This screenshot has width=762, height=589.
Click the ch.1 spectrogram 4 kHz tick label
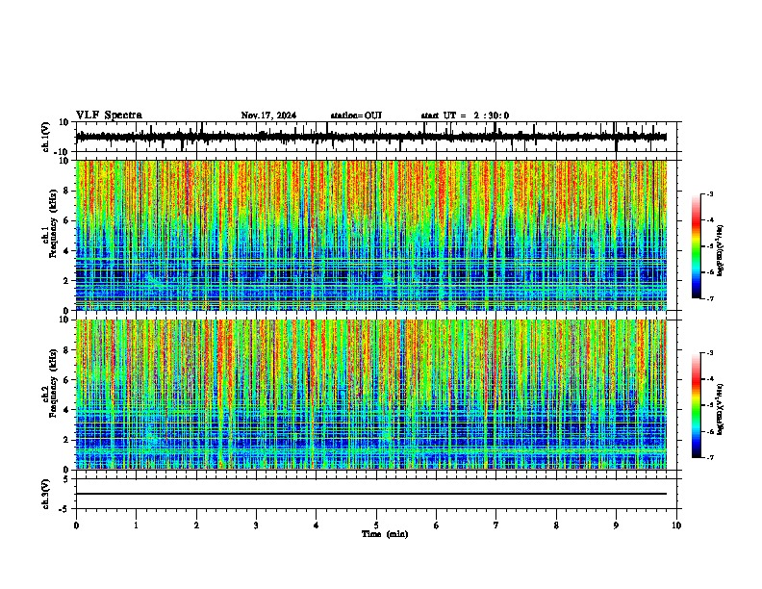coord(66,251)
